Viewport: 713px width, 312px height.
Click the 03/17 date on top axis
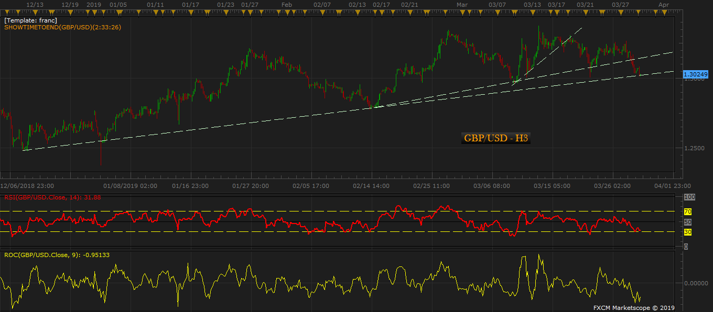pyautogui.click(x=556, y=4)
